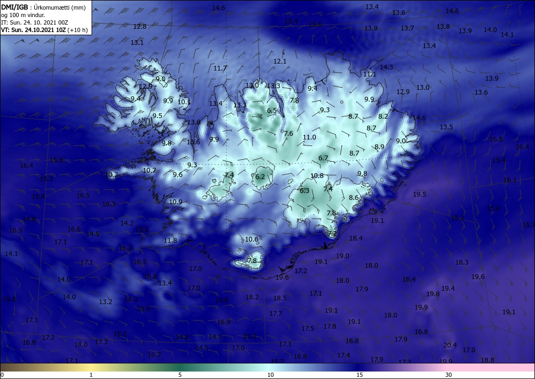The width and height of the screenshot is (535, 379).
Task: Click the map value 8.9
Action: 379,146
